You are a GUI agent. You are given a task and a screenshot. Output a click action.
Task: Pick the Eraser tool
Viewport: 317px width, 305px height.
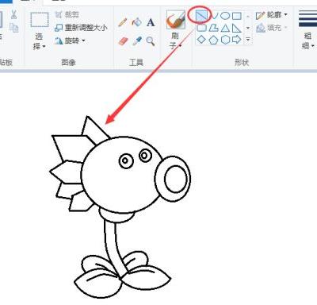(123, 41)
